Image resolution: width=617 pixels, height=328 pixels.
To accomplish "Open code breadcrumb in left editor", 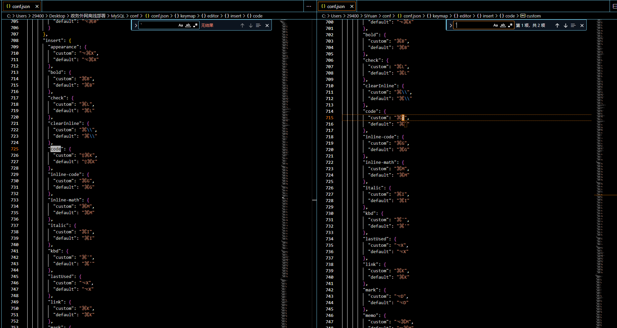I will [255, 16].
